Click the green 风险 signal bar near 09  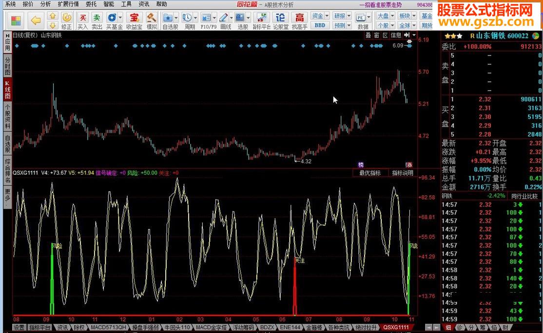pyautogui.click(x=52, y=279)
